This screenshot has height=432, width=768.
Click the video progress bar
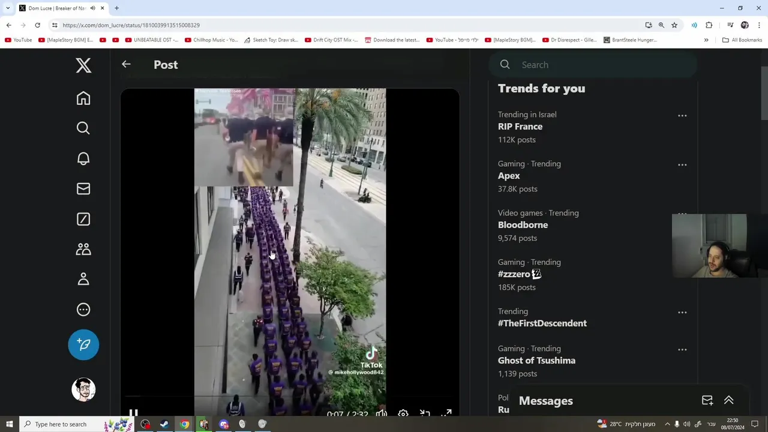click(x=290, y=397)
